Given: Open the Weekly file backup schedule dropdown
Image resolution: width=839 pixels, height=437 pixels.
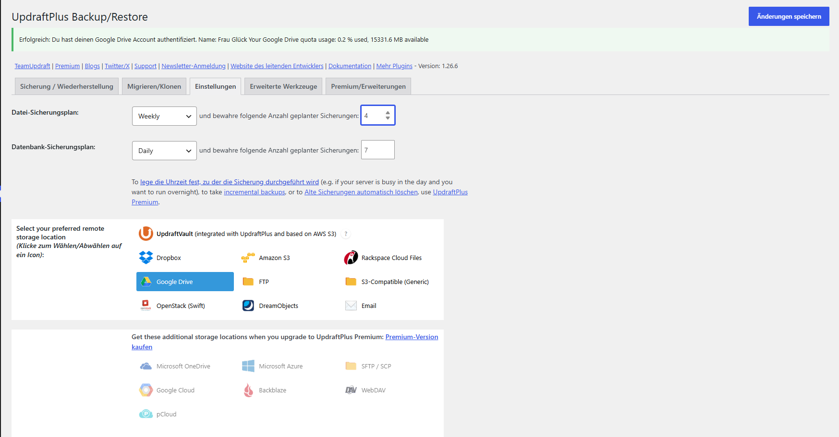Looking at the screenshot, I should (x=164, y=116).
